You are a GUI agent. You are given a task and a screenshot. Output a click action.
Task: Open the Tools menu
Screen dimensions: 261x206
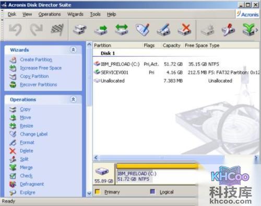(95, 14)
